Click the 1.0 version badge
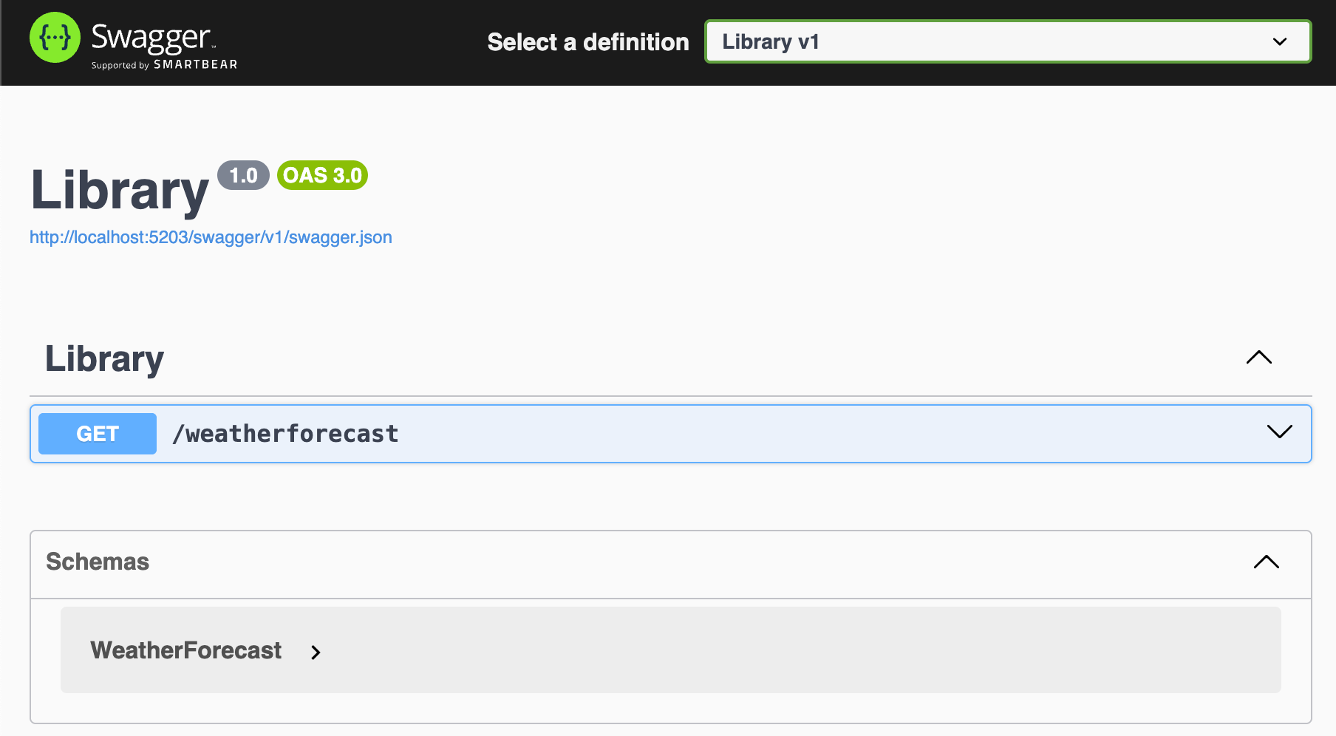 tap(243, 176)
